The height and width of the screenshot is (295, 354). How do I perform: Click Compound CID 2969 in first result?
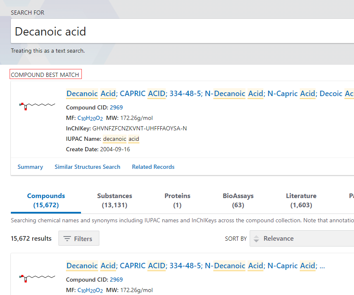coord(116,280)
